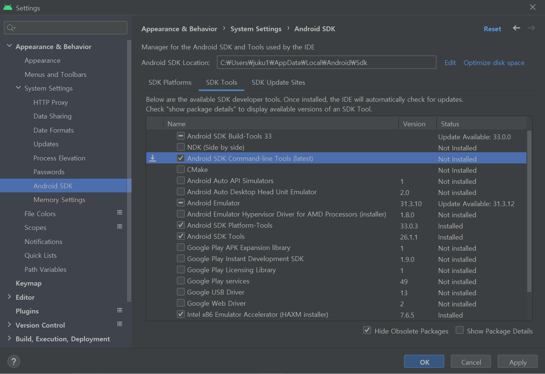The image size is (545, 374).
Task: Select HTTP Proxy in the tree
Action: pos(50,102)
